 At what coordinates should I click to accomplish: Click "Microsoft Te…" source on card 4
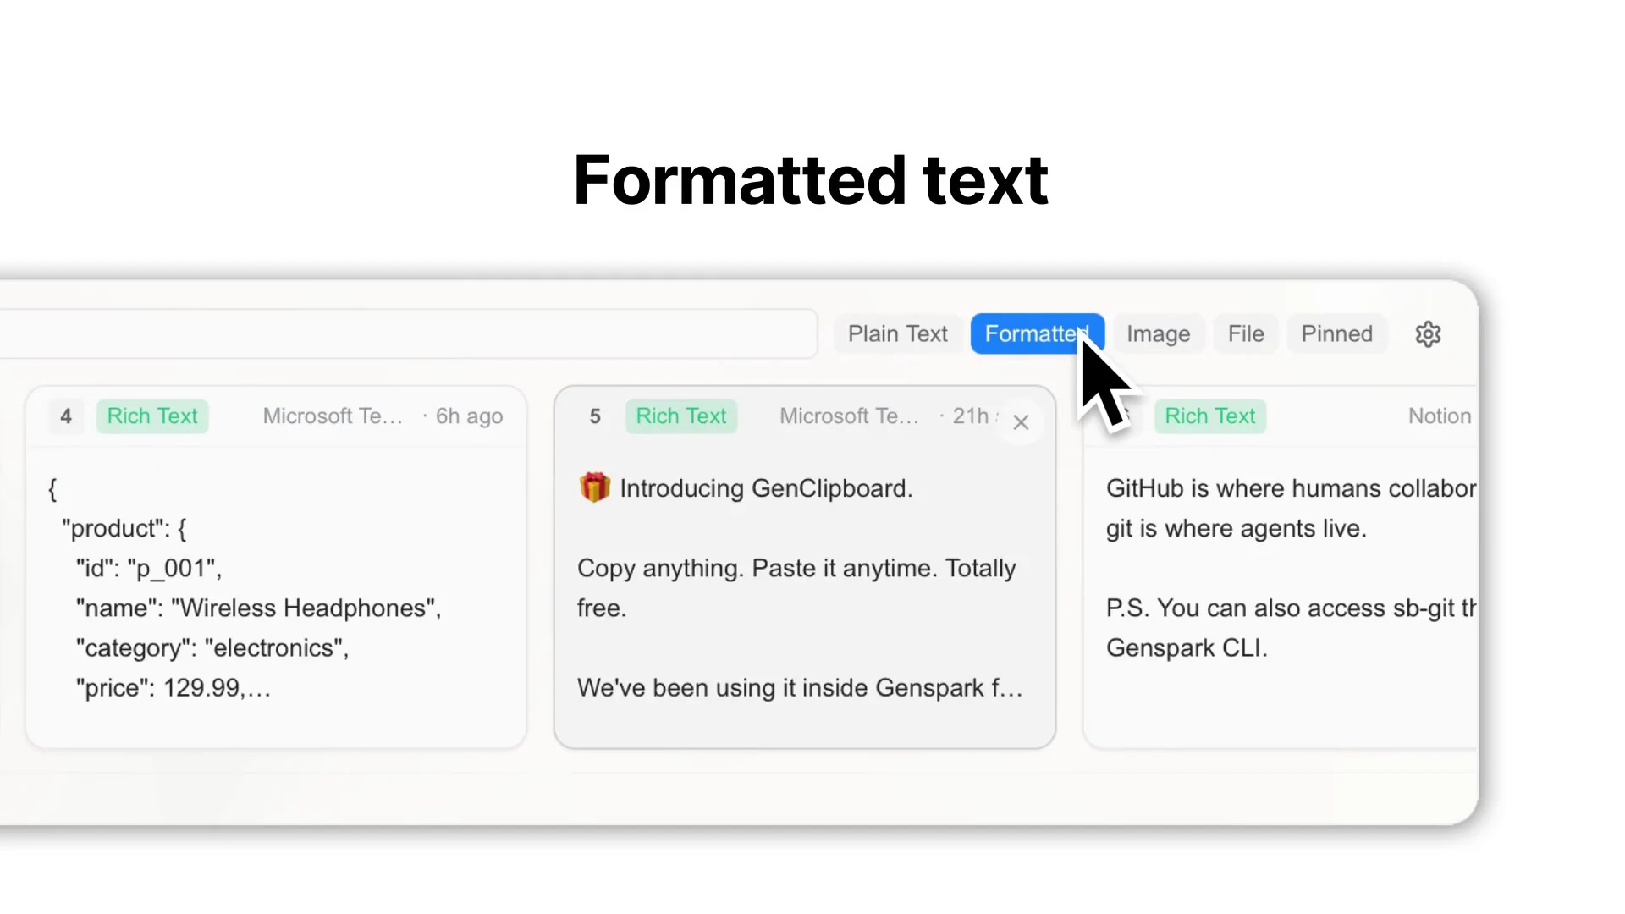333,416
